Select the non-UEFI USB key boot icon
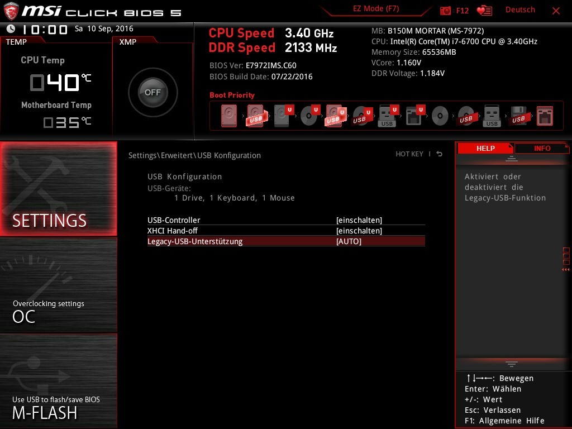572x429 pixels. coord(492,116)
